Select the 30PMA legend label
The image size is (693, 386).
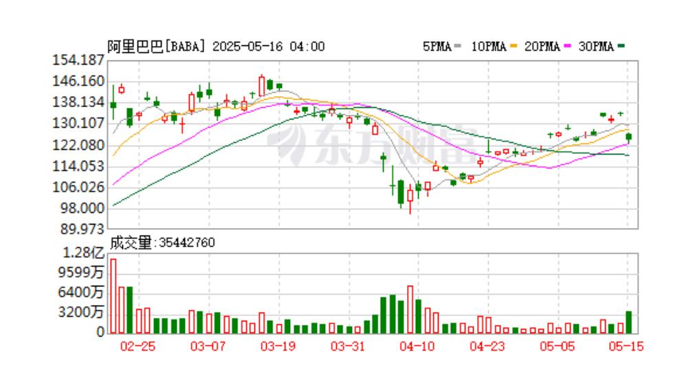point(596,47)
